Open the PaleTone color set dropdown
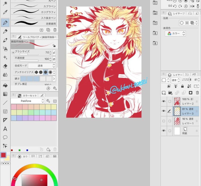 coord(28,101)
